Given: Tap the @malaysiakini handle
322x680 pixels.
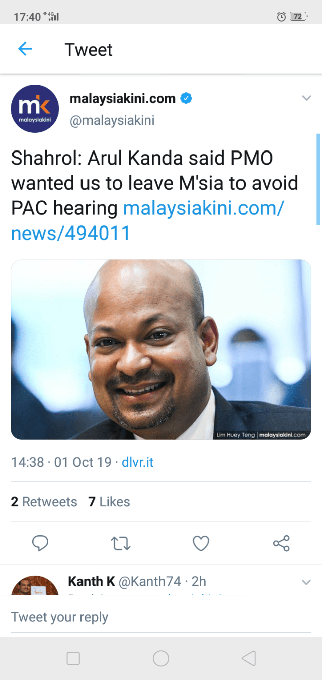Looking at the screenshot, I should 112,121.
